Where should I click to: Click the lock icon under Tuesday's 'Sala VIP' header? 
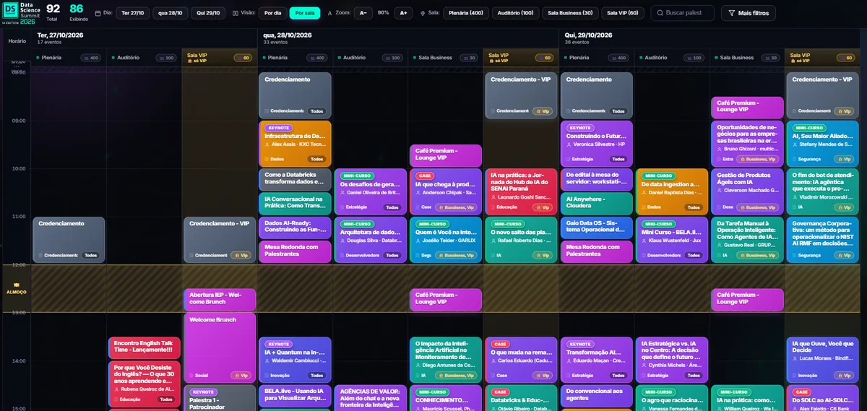tap(189, 61)
